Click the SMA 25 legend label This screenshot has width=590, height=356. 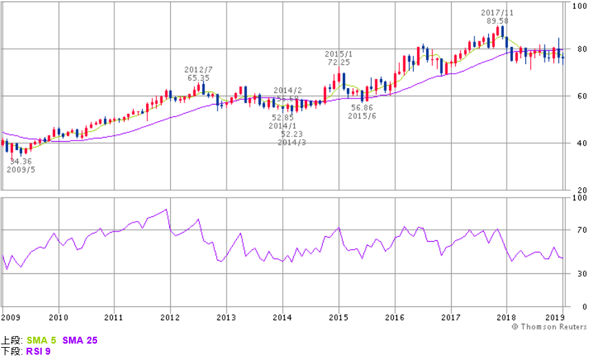pos(80,340)
